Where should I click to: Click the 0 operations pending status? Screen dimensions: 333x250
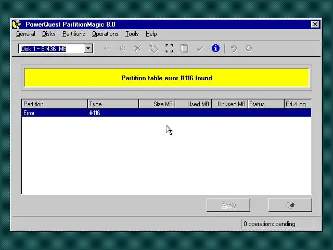[277, 224]
